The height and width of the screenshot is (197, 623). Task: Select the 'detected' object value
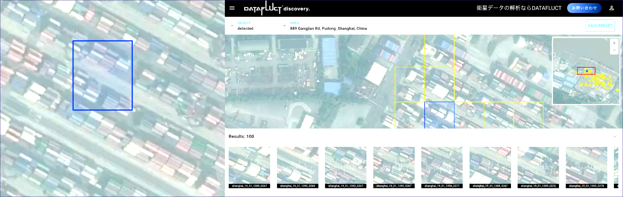pos(245,28)
